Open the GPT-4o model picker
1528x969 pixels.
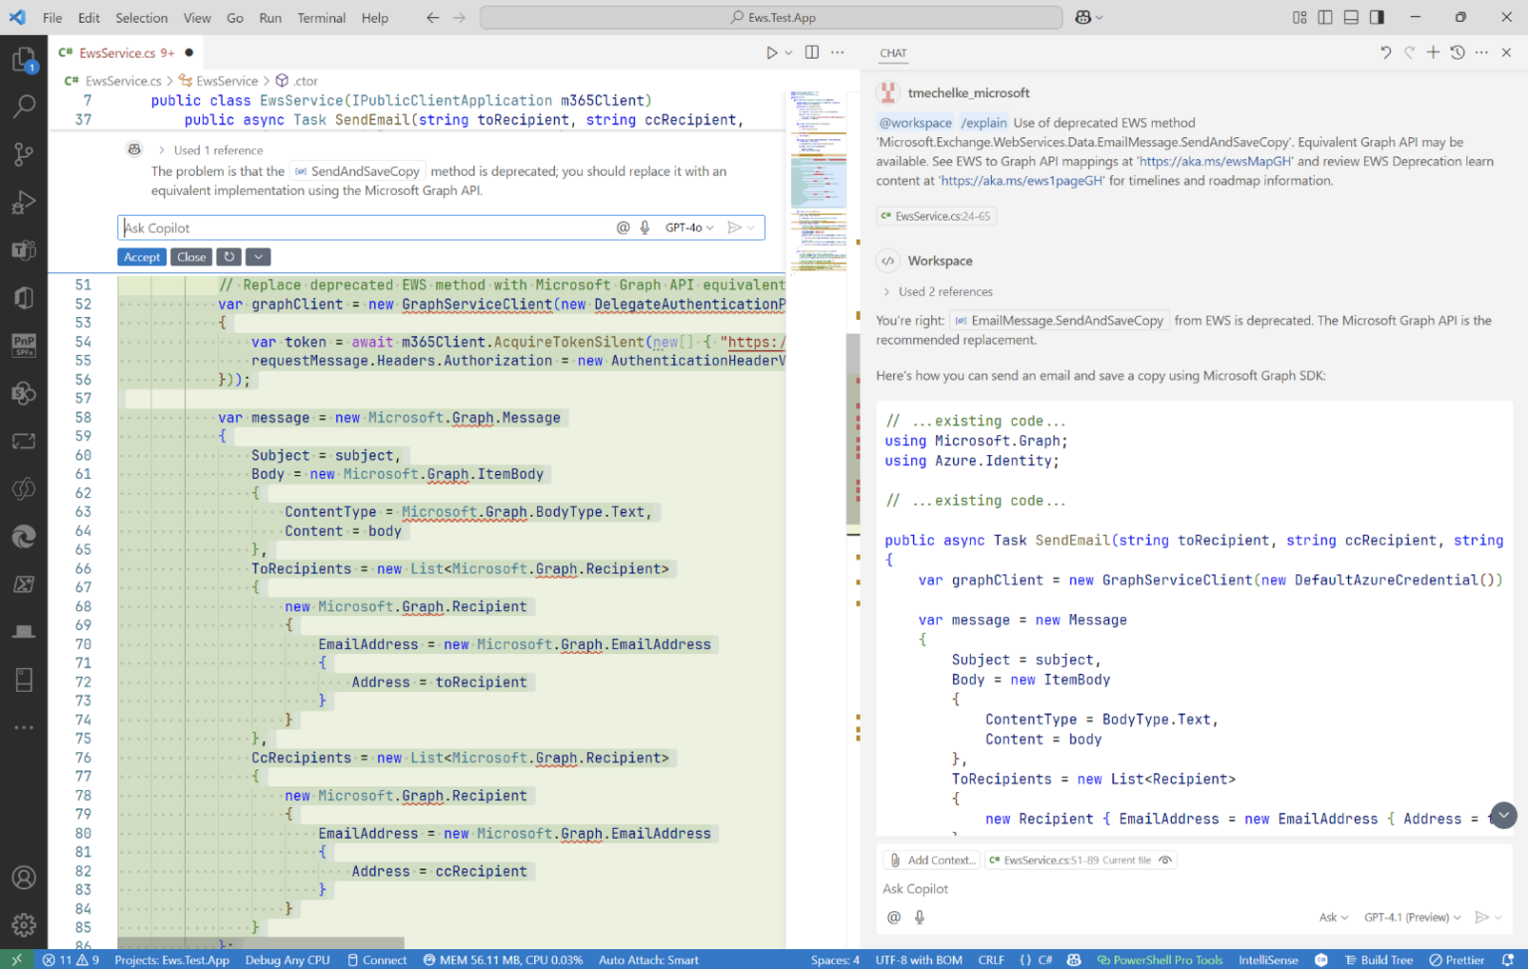click(x=688, y=227)
